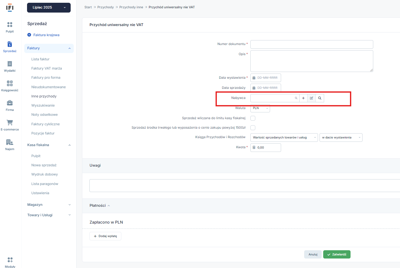Click Faktura krajowa link
400x268 pixels.
[46, 35]
